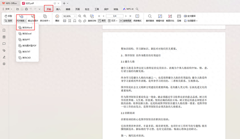Click the undo arrow icon
240x139 pixels.
[x=31, y=9]
